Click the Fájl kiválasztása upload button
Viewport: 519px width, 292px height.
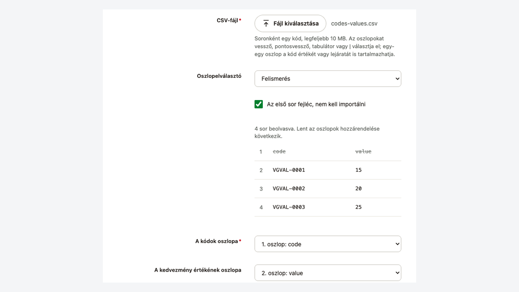(x=290, y=24)
